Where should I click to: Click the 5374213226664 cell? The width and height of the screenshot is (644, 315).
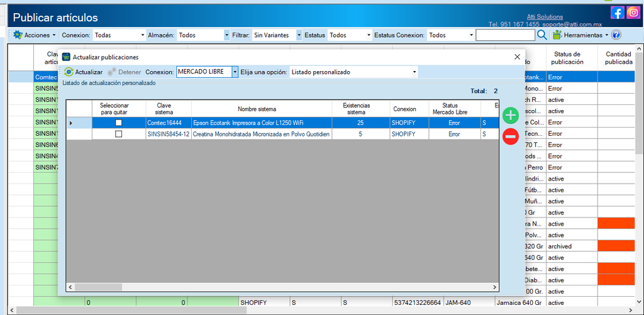[418, 303]
